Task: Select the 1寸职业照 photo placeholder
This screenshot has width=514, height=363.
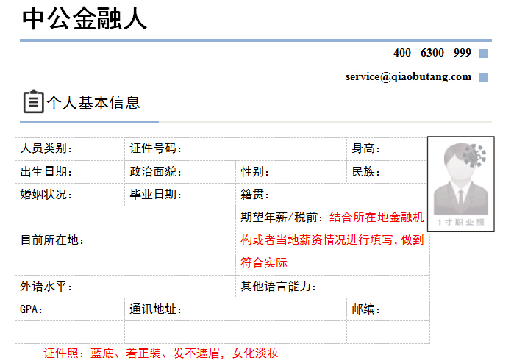Action: (461, 184)
